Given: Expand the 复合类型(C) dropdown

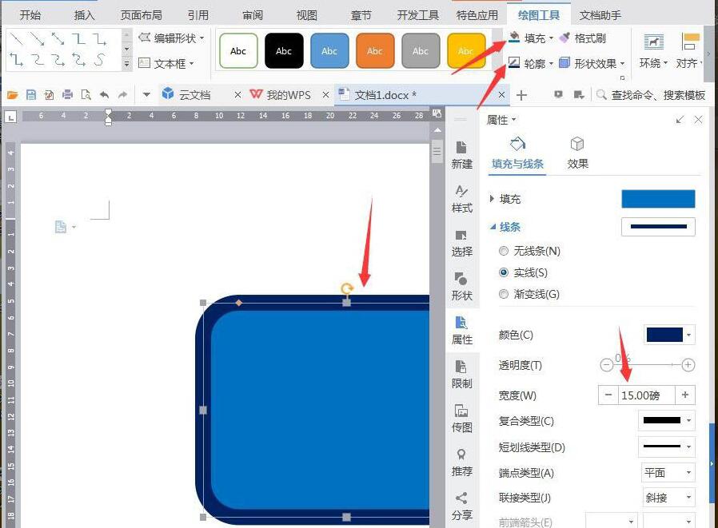Looking at the screenshot, I should 666,421.
